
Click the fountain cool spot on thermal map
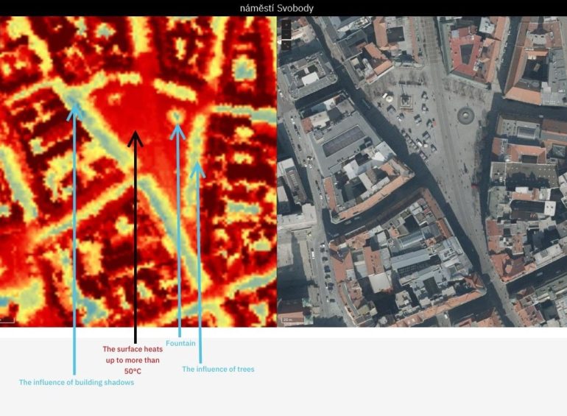click(177, 116)
